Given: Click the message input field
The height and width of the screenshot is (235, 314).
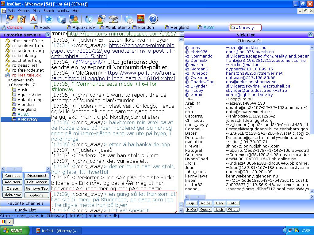Looking at the screenshot, I should pos(163,222).
